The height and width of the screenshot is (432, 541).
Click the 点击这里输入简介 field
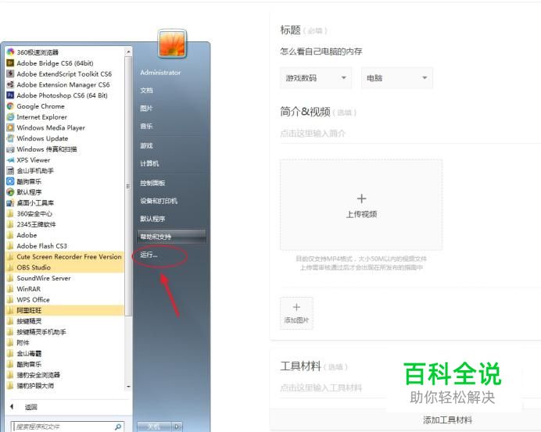click(410, 134)
